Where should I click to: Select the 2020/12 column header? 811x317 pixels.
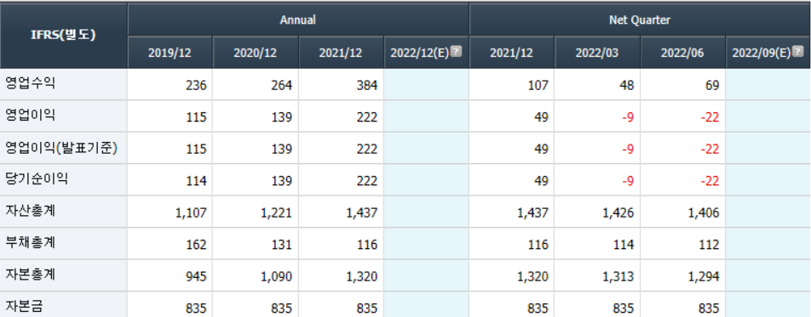click(x=255, y=53)
